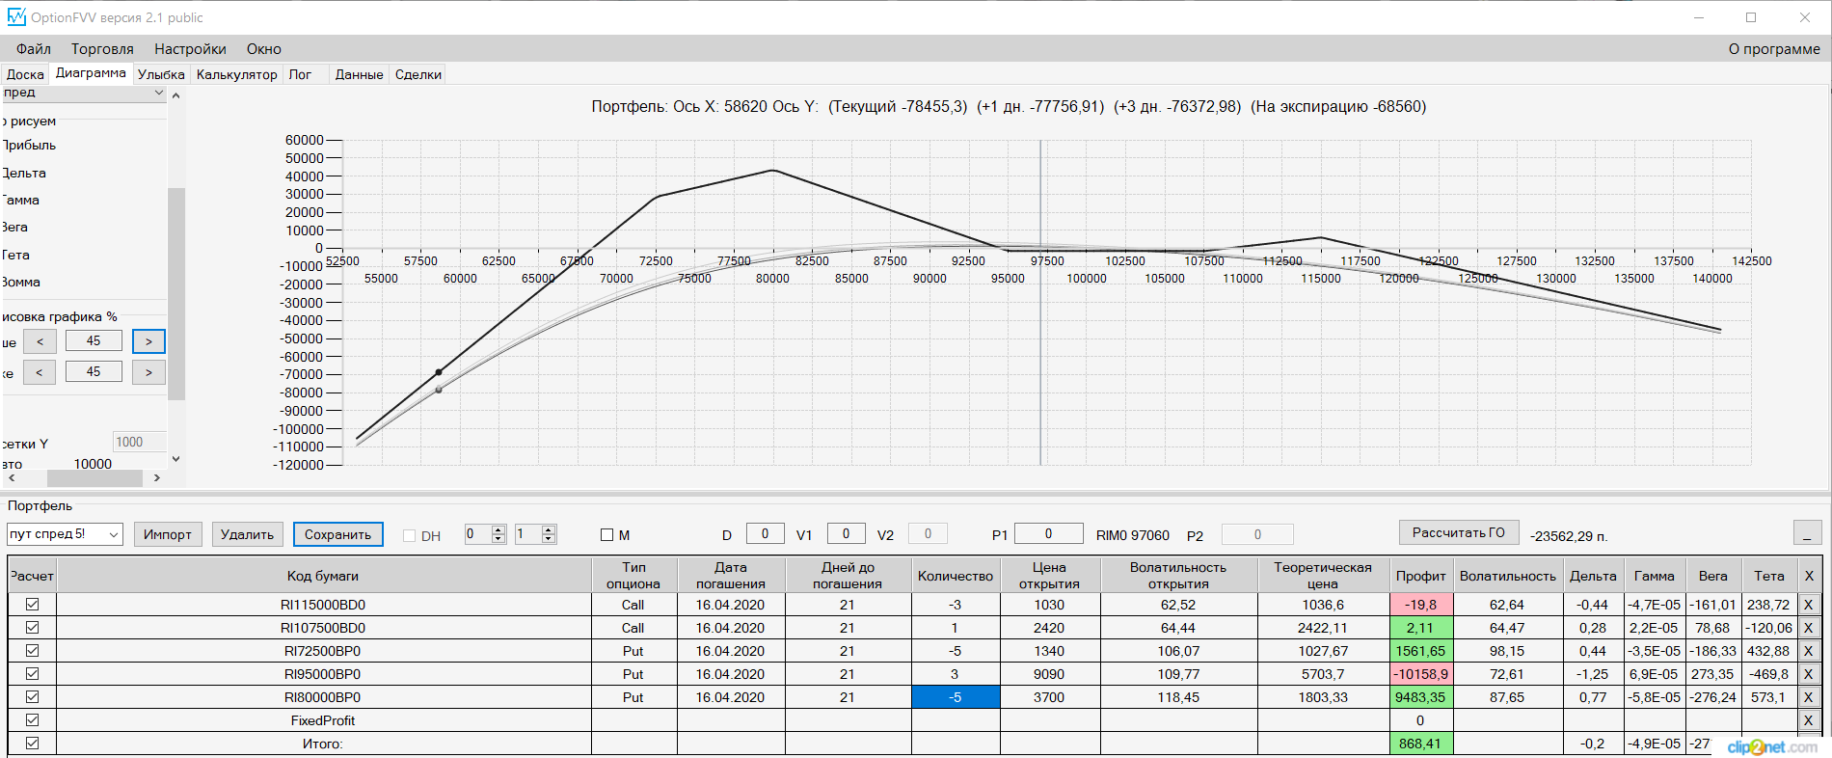
Task: Click the lower 45 percent input field
Action: pyautogui.click(x=94, y=371)
